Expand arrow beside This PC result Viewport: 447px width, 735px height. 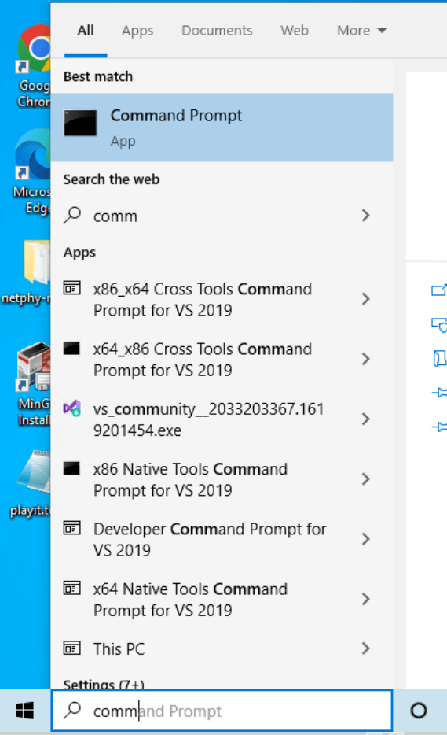click(365, 648)
